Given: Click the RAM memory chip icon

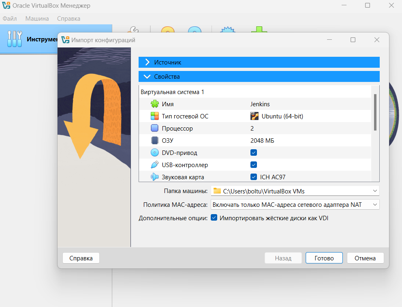Looking at the screenshot, I should [154, 141].
